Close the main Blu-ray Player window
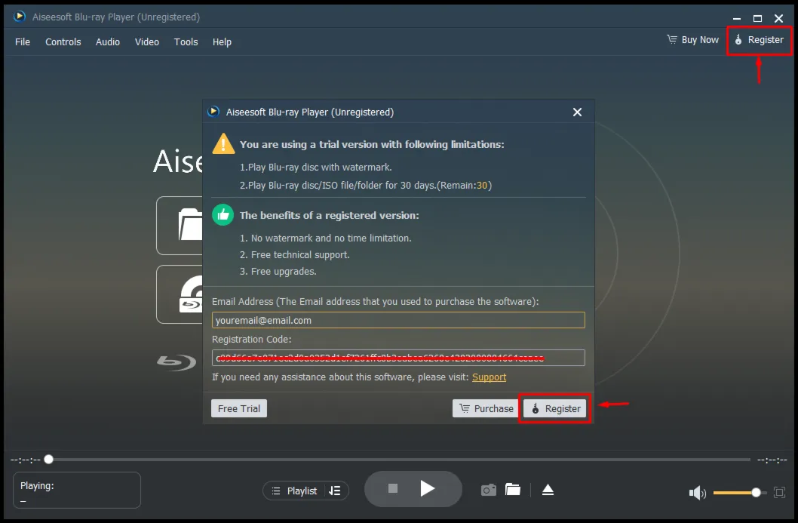Screen dimensions: 798x523 778,18
